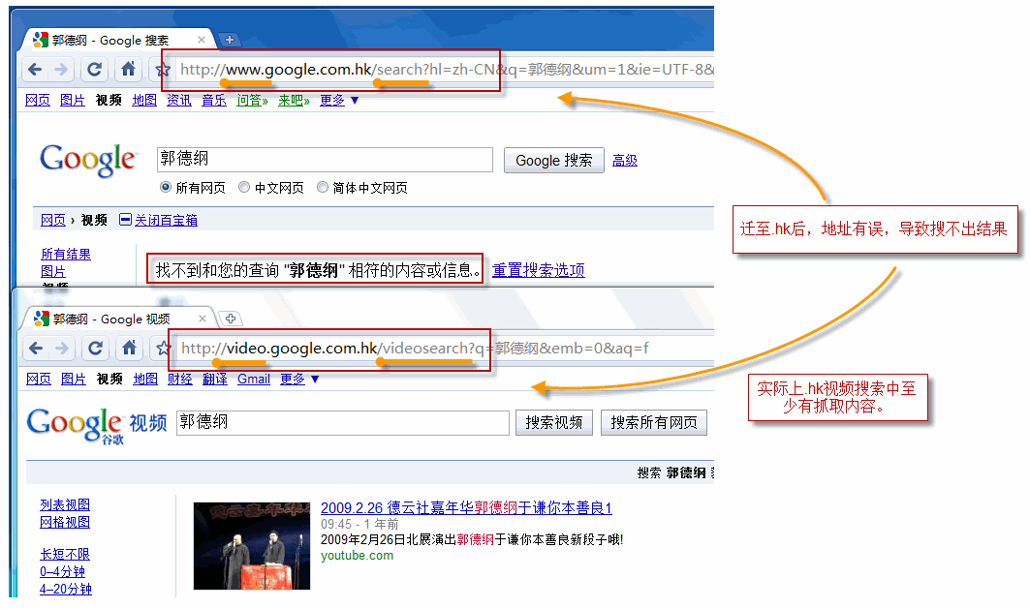1030x609 pixels.
Task: Click the 搜索视频 button
Action: coord(553,423)
